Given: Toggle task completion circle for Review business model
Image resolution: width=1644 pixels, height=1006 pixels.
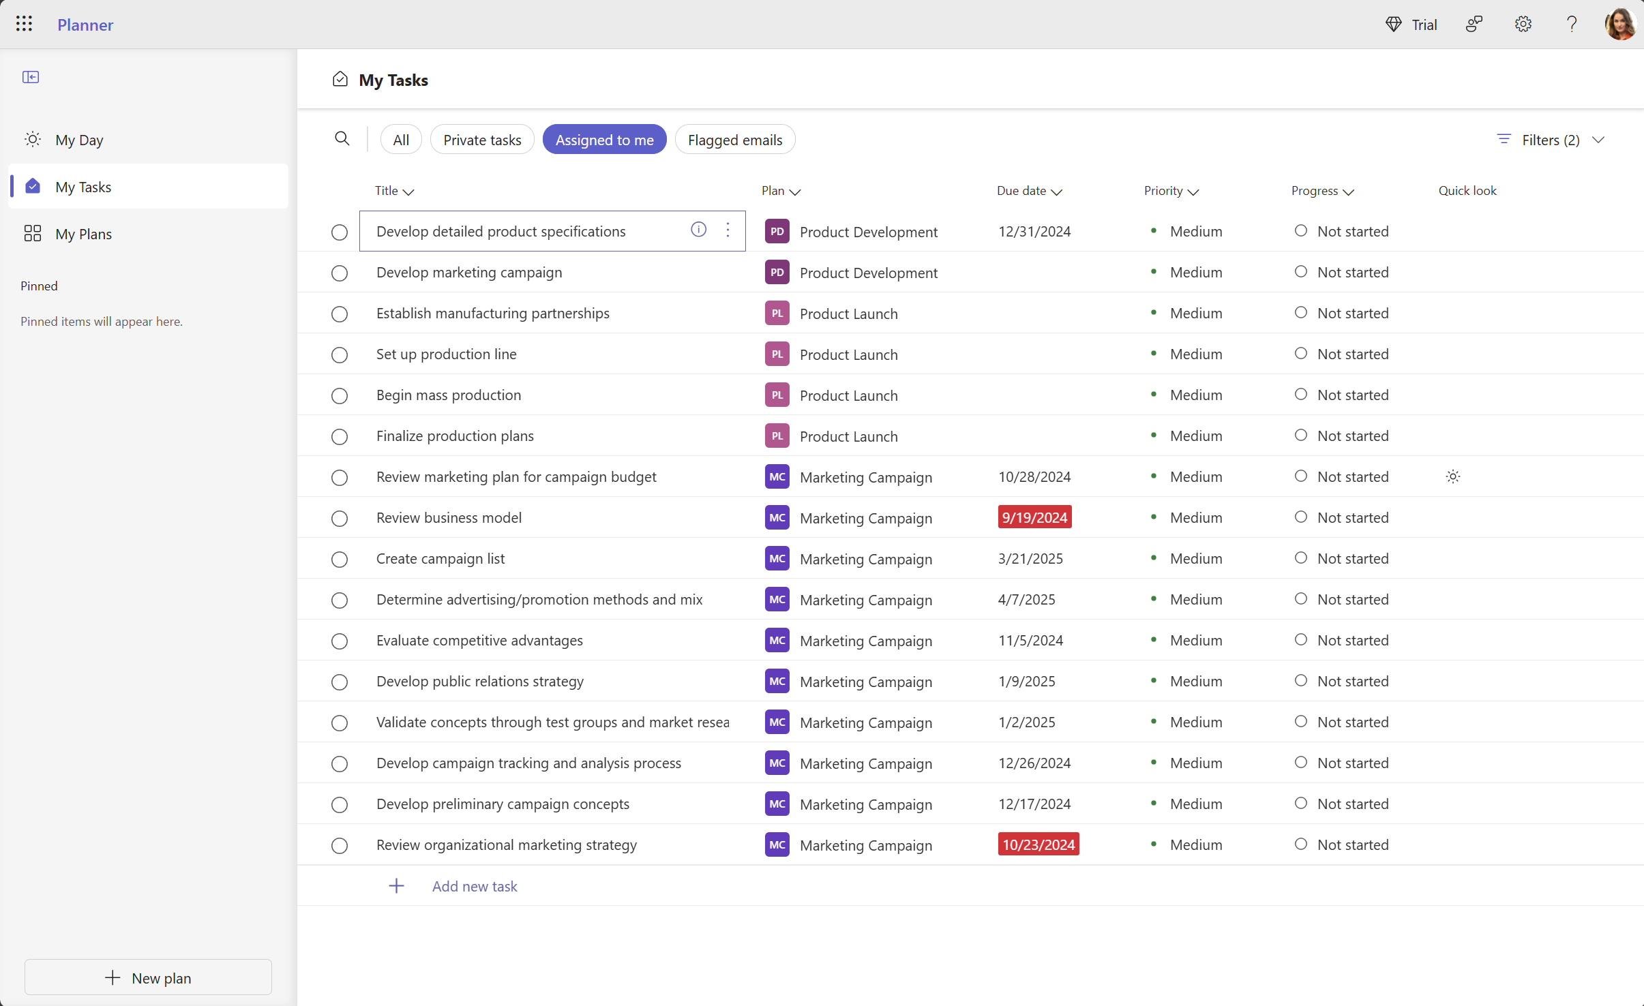Looking at the screenshot, I should click(340, 518).
